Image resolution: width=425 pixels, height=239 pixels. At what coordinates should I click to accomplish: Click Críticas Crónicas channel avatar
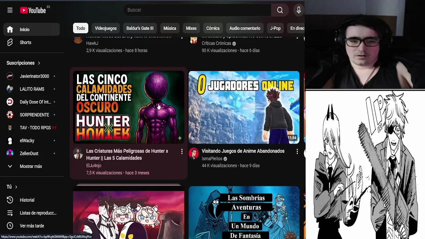[194, 40]
